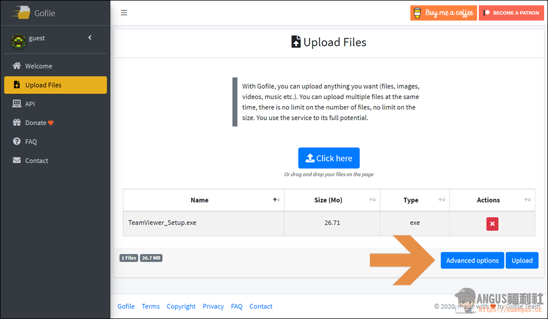
Task: Collapse the guest user chevron
Action: tap(90, 37)
